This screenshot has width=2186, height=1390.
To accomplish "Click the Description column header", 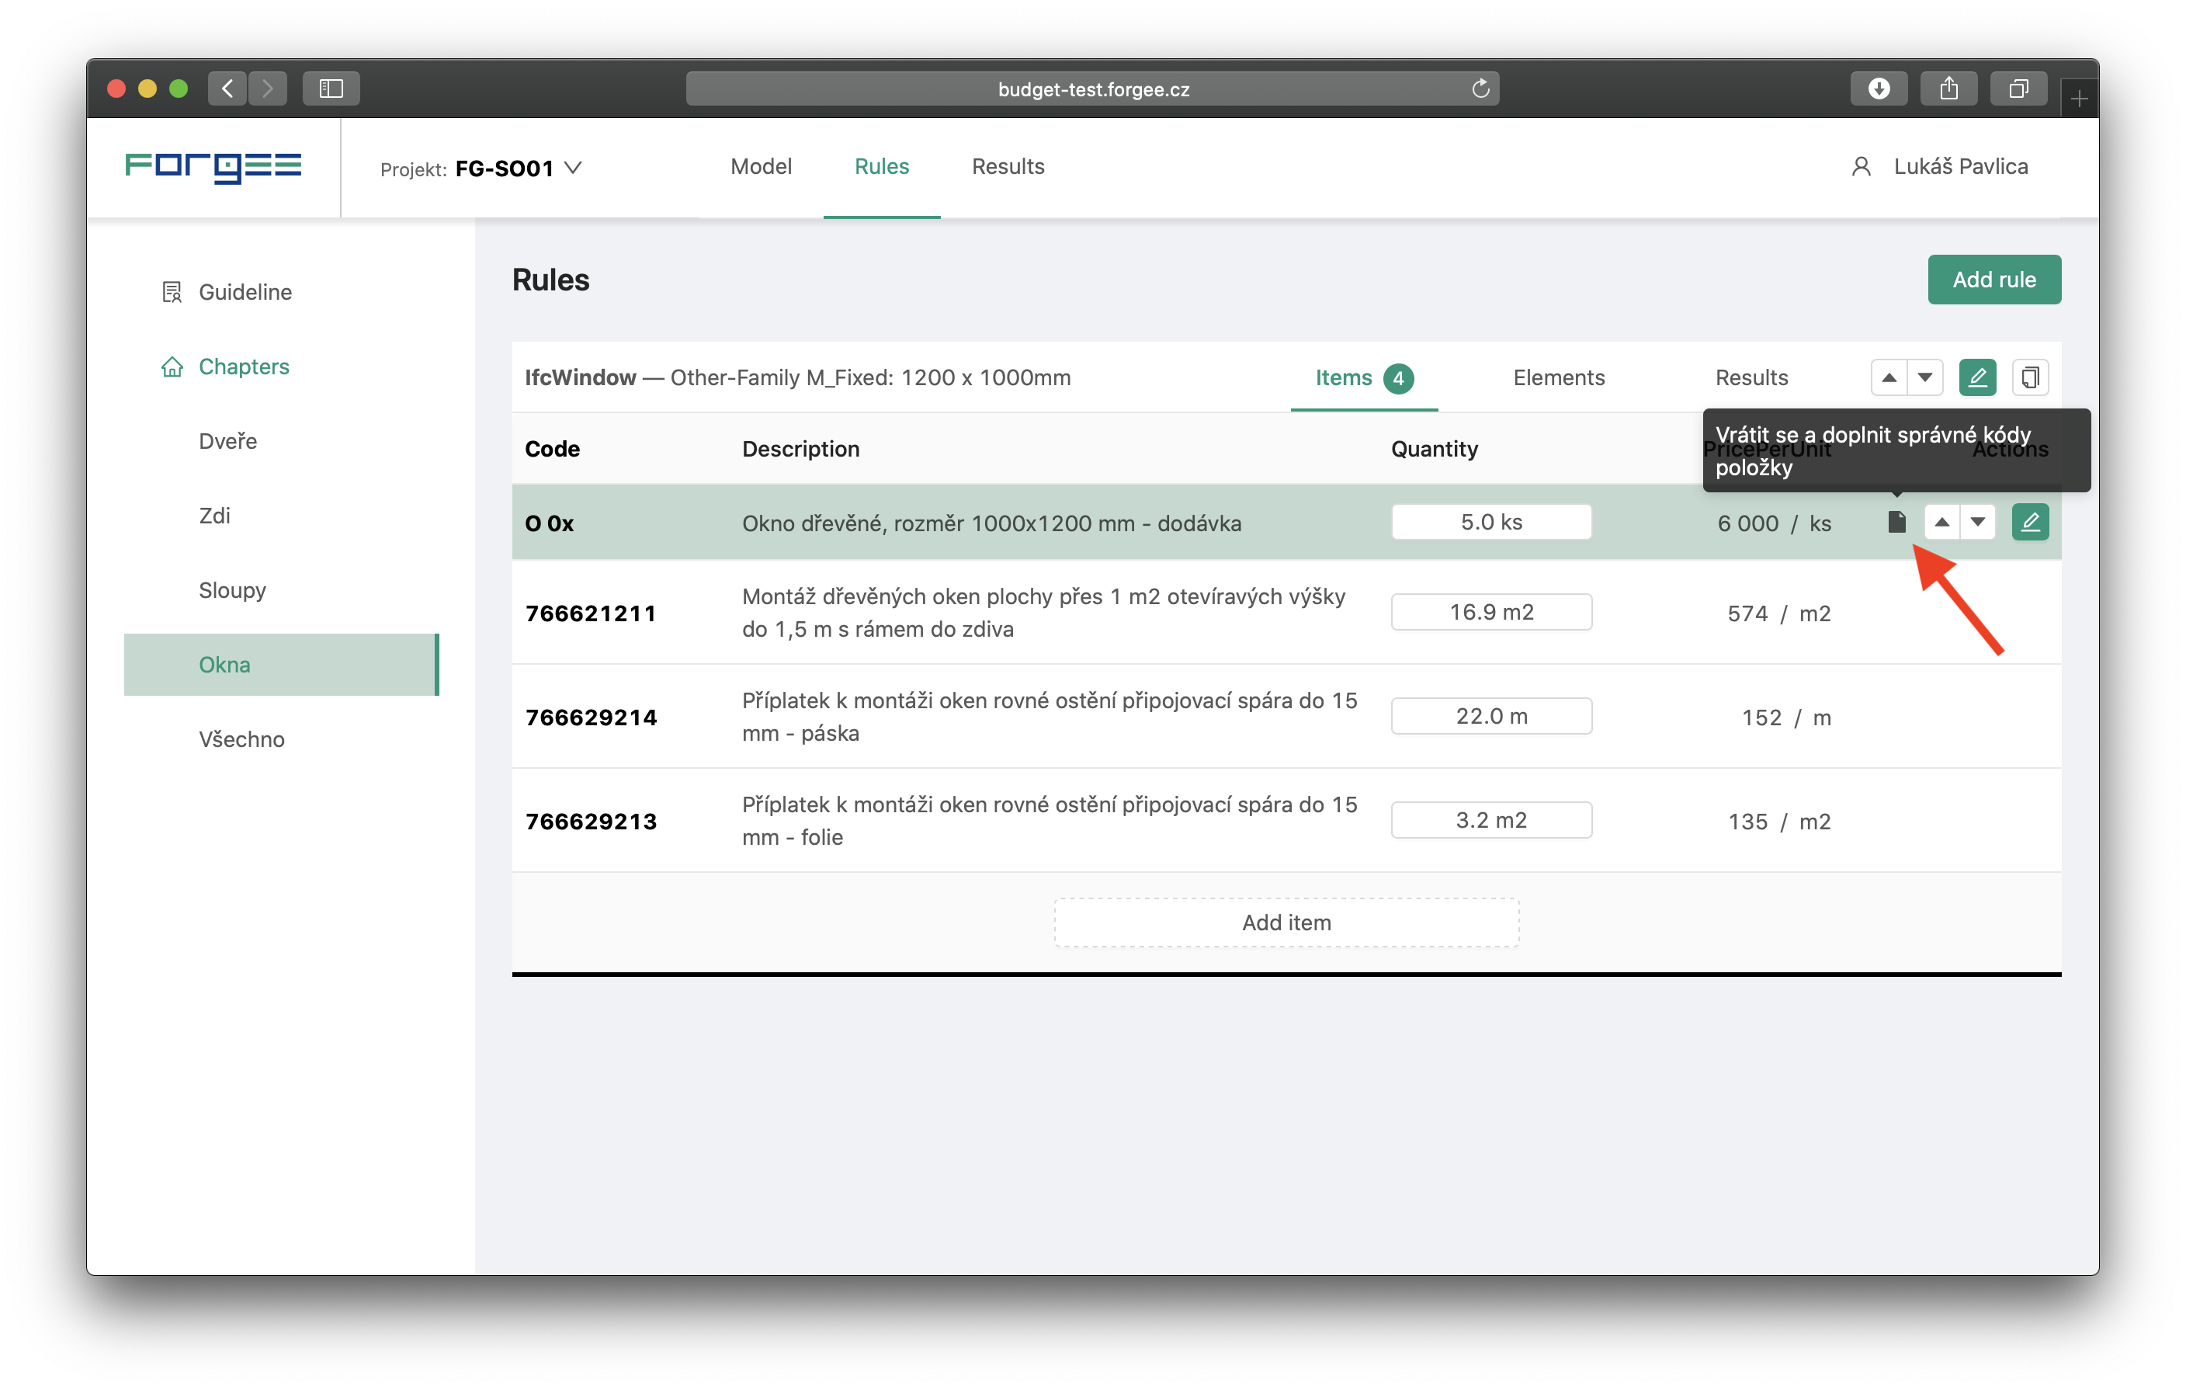I will [x=800, y=450].
